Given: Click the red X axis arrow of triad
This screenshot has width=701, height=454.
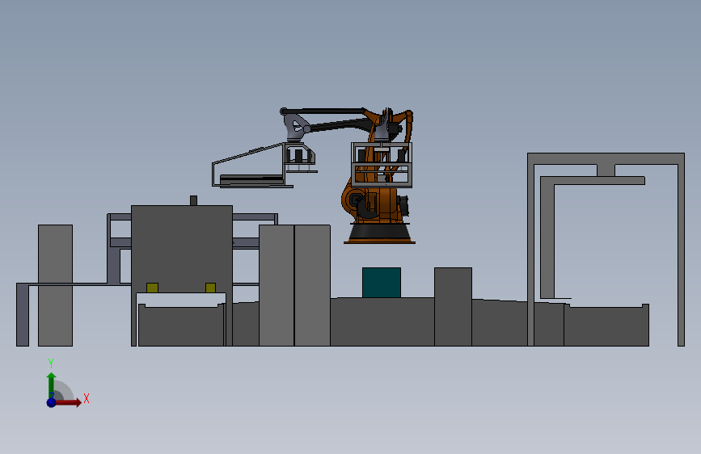Looking at the screenshot, I should click(68, 402).
